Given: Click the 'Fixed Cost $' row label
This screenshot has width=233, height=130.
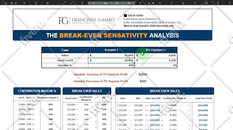Looking at the screenshot, I should click(x=65, y=61).
